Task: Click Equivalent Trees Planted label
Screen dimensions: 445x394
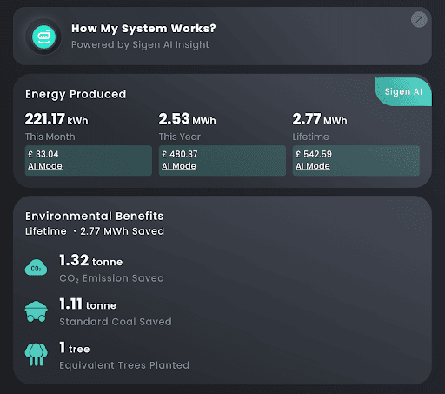Action: pyautogui.click(x=124, y=365)
